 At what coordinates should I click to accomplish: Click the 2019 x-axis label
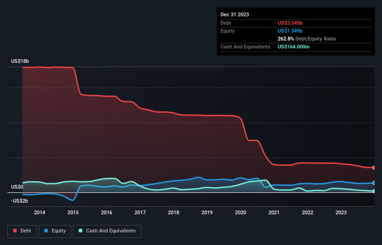coord(207,212)
